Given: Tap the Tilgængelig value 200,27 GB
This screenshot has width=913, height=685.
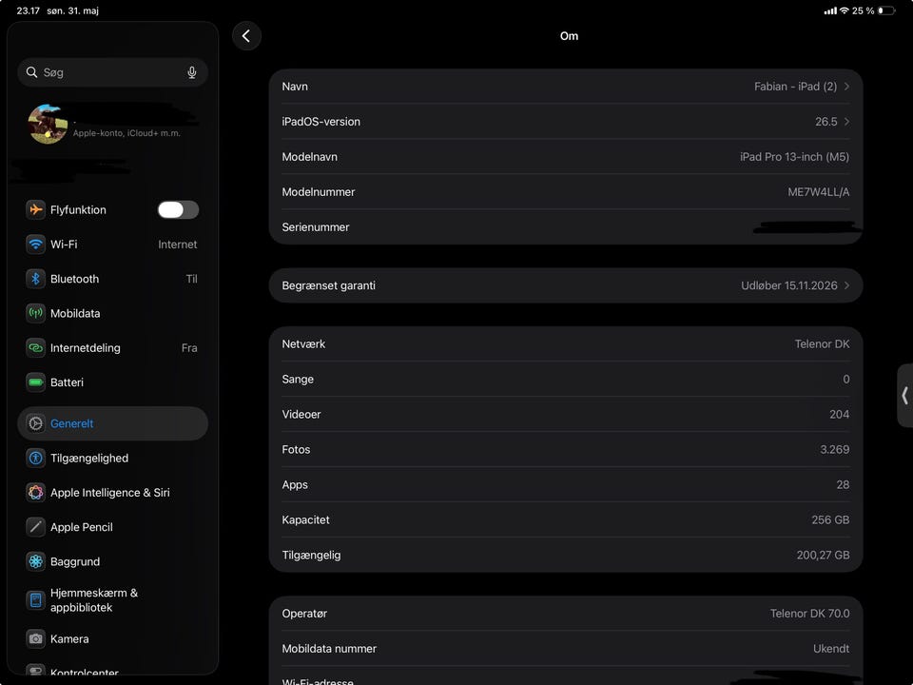Looking at the screenshot, I should click(823, 555).
